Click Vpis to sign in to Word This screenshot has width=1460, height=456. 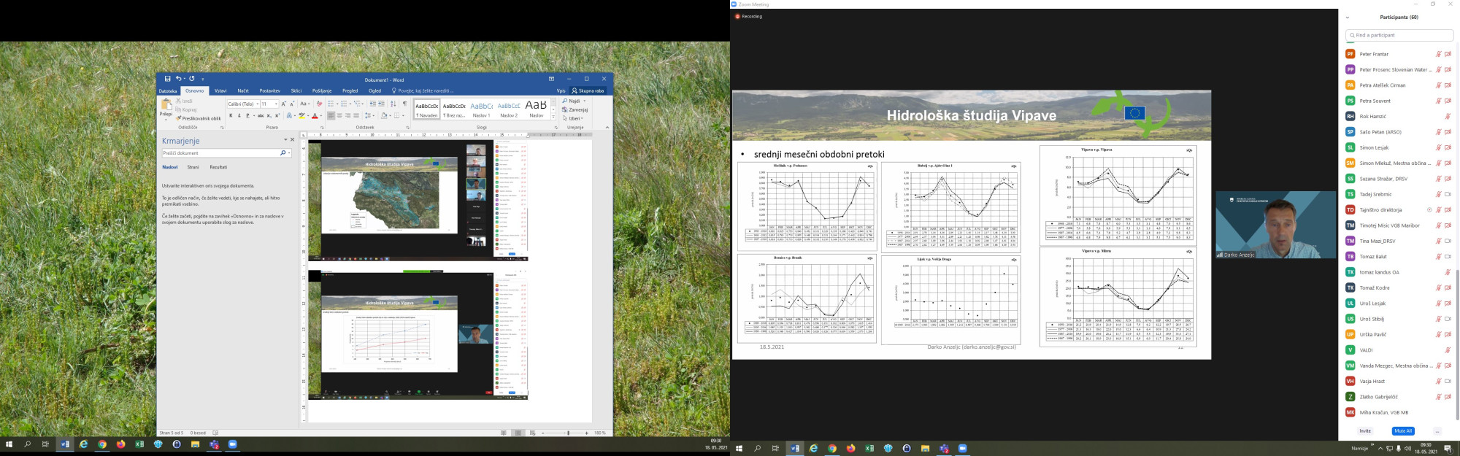pos(561,91)
